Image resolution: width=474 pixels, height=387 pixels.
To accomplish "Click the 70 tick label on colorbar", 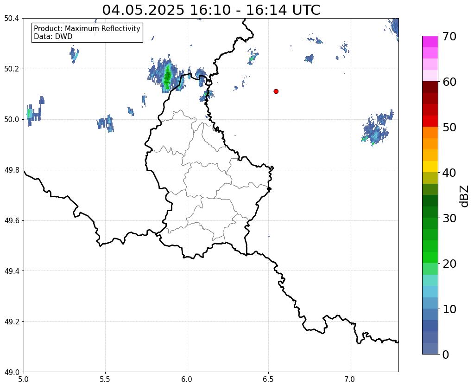I will [x=449, y=36].
